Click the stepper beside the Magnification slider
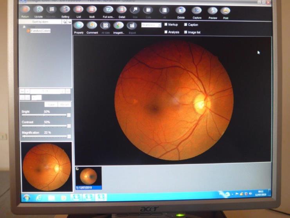 (x=69, y=136)
